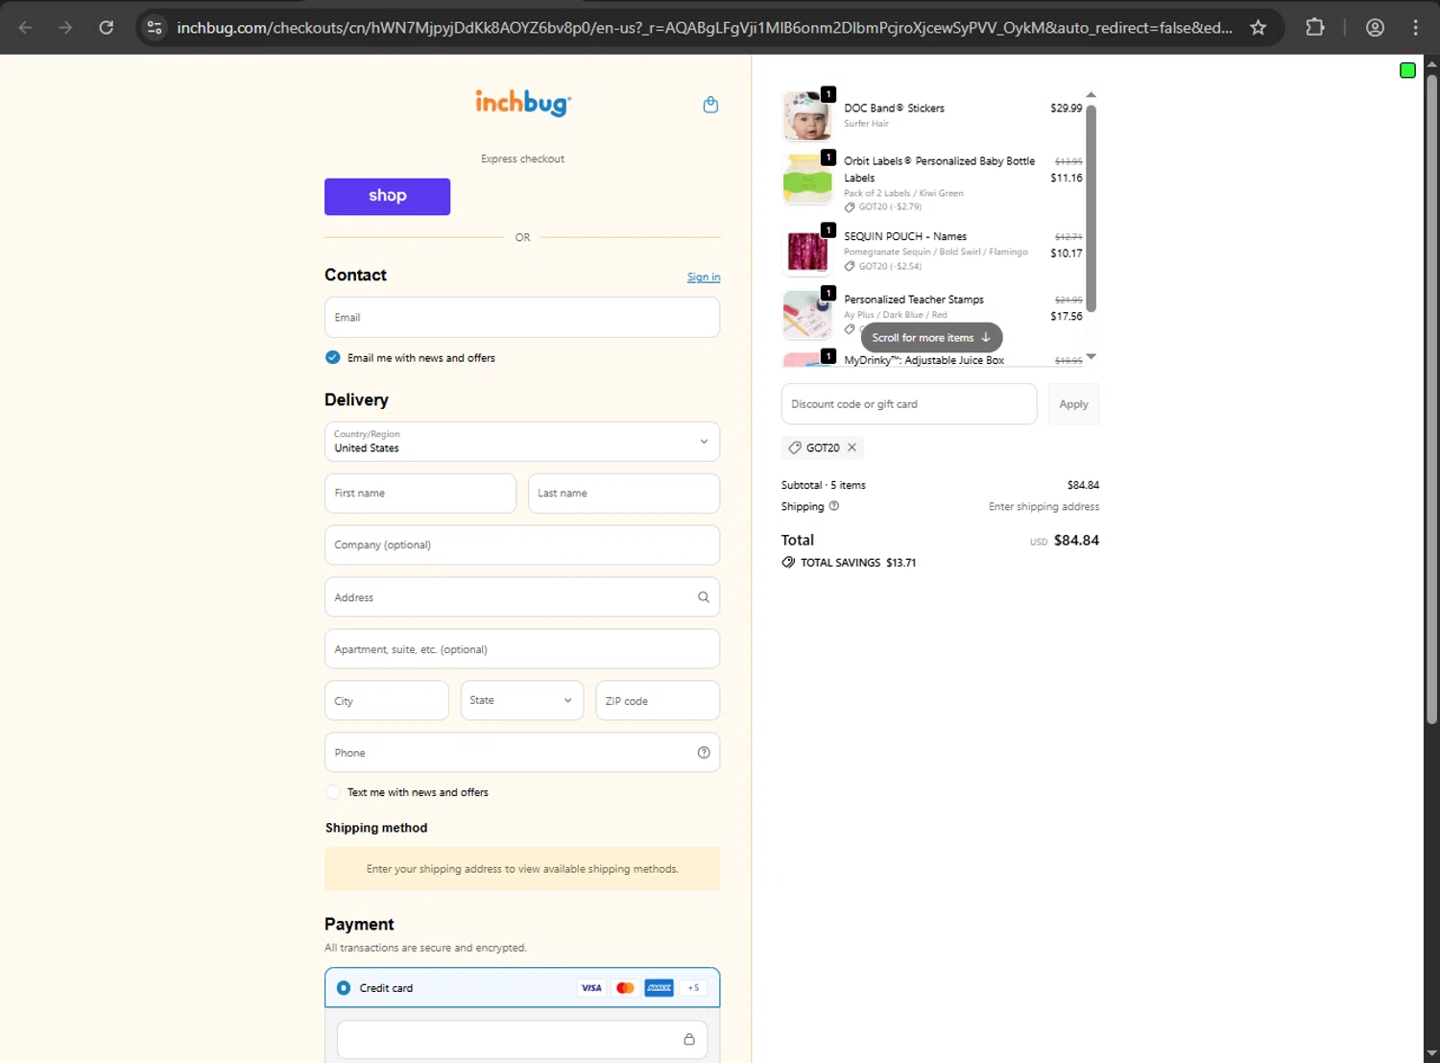Click the inchbug logo
1440x1063 pixels.
tap(523, 103)
